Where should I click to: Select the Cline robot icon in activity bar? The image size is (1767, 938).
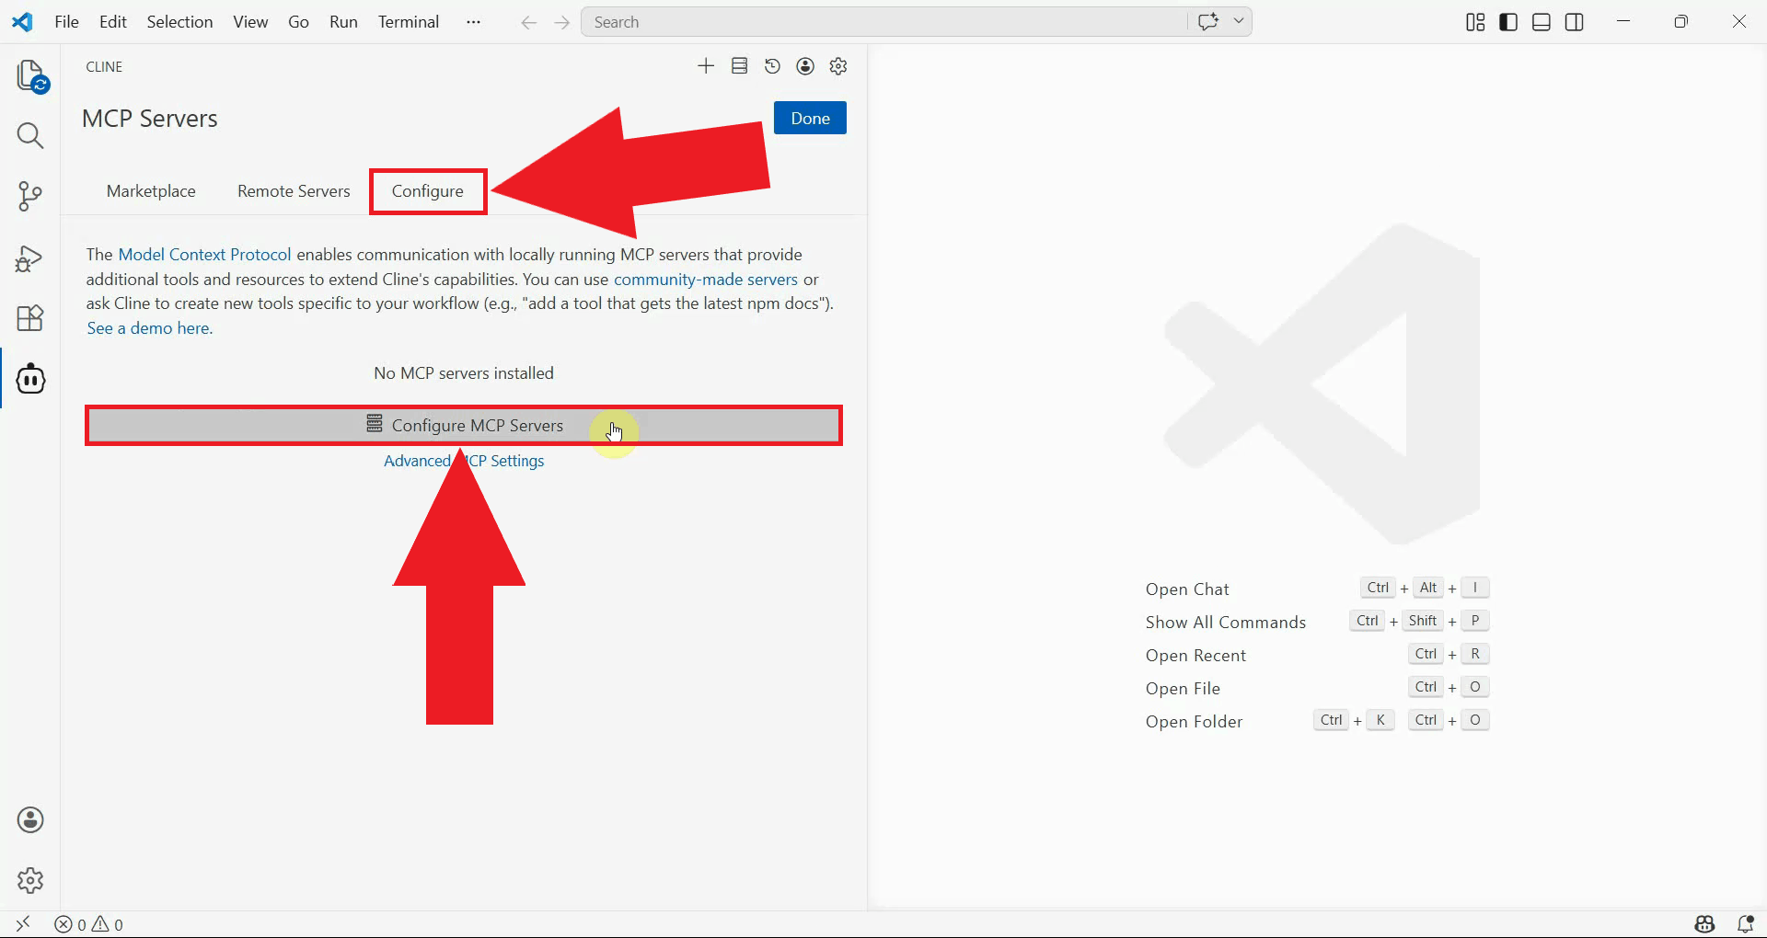tap(30, 379)
